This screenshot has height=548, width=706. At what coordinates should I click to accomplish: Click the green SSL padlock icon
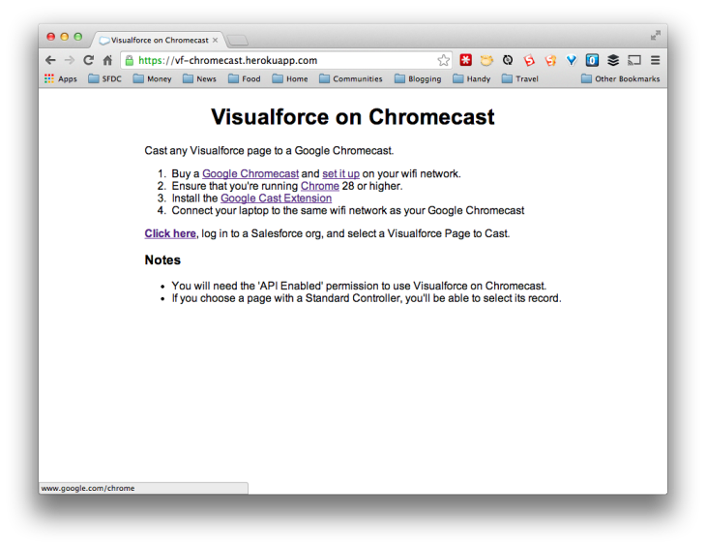point(130,60)
